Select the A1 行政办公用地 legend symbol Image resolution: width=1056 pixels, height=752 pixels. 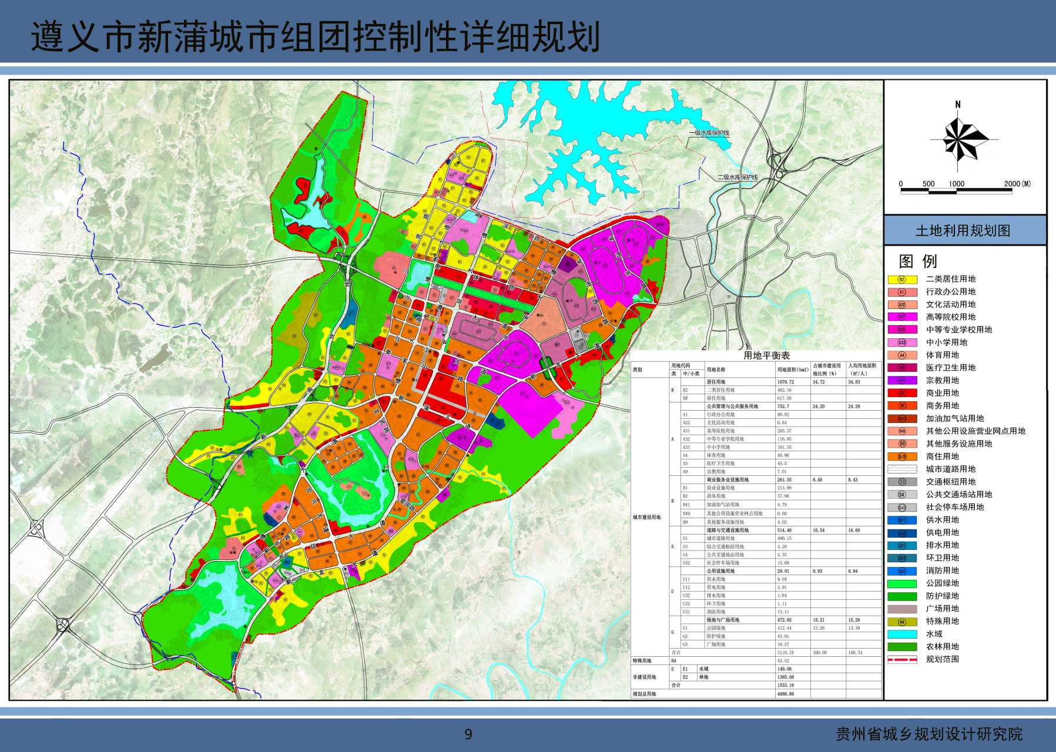click(x=902, y=292)
